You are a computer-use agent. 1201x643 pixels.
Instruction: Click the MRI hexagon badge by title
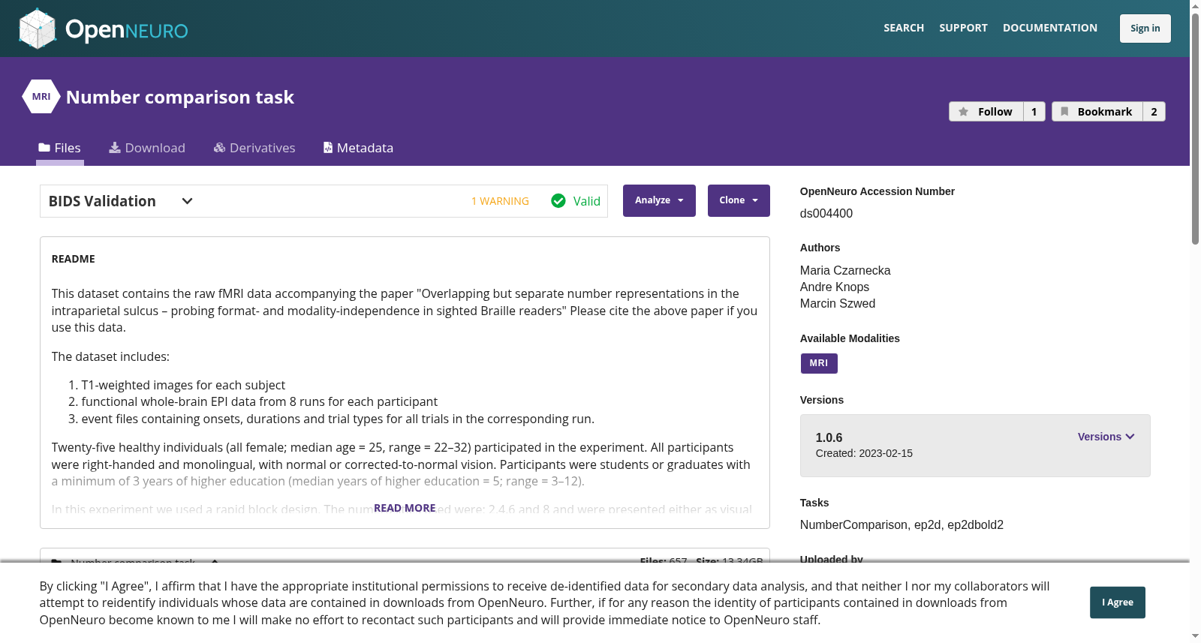click(41, 97)
